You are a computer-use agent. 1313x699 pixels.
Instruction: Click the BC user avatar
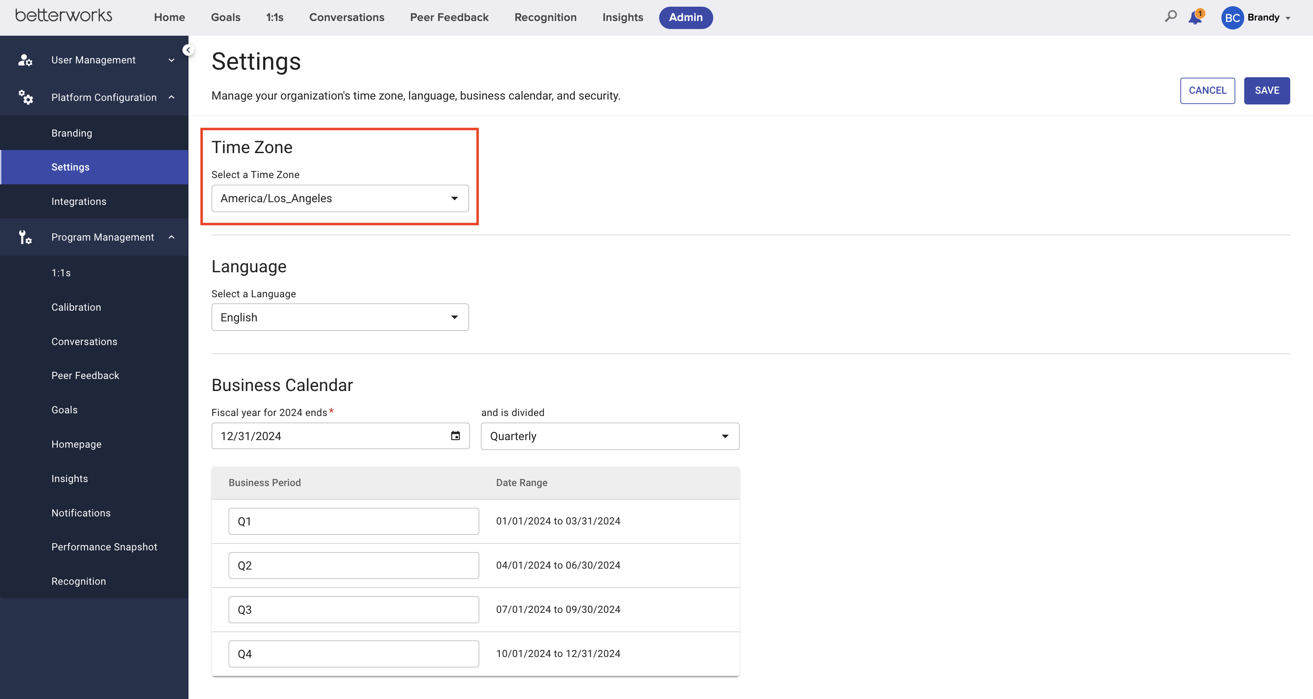click(1232, 18)
